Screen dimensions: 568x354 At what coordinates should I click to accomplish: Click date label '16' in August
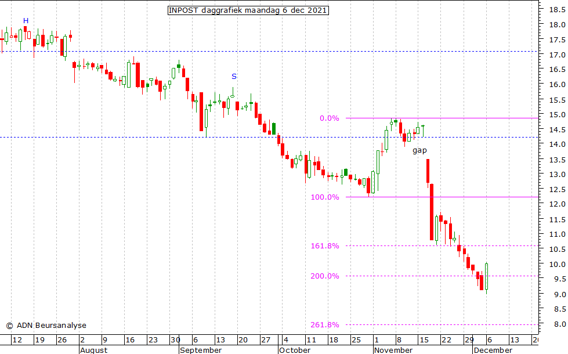(x=130, y=340)
